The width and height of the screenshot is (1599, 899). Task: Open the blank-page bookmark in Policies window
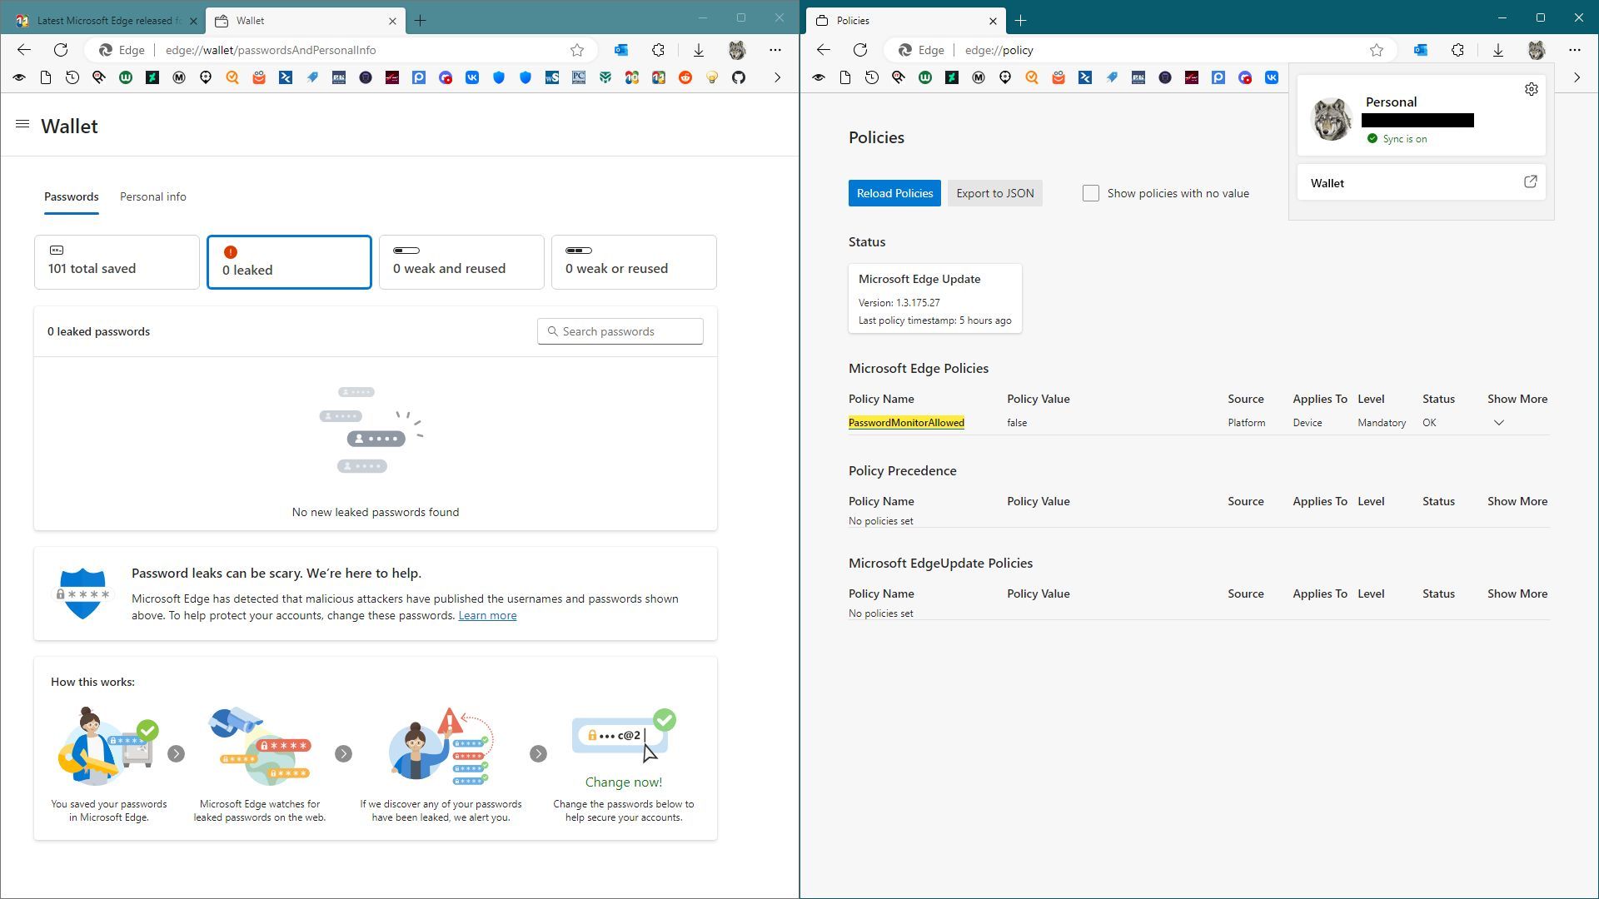coord(845,77)
